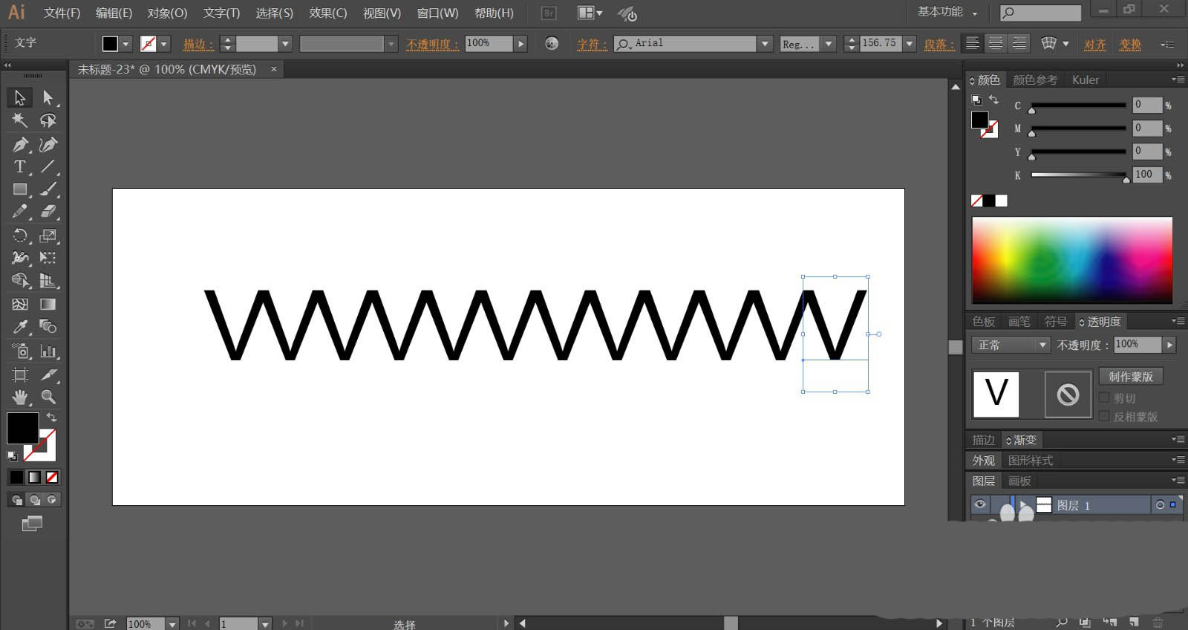
Task: Click the 字符 link in control bar
Action: tap(592, 44)
